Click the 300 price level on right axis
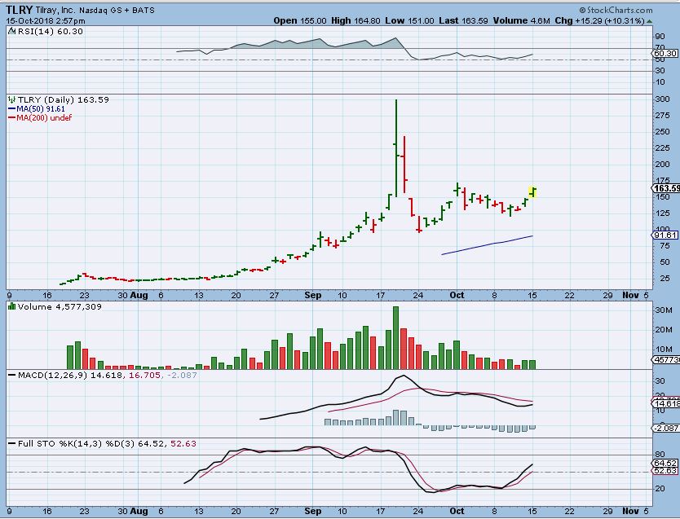 tap(662, 99)
